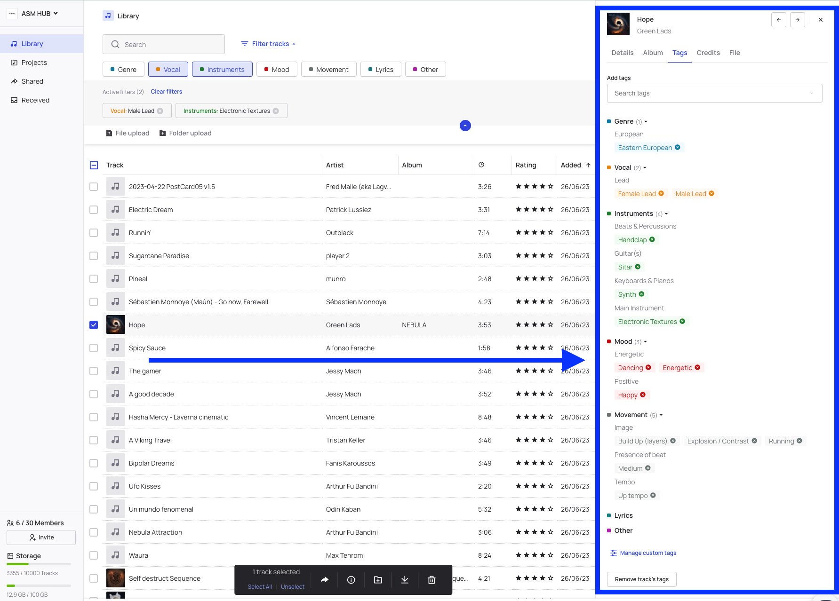The width and height of the screenshot is (839, 601).
Task: Remove Energetic mood tag
Action: [x=697, y=367]
